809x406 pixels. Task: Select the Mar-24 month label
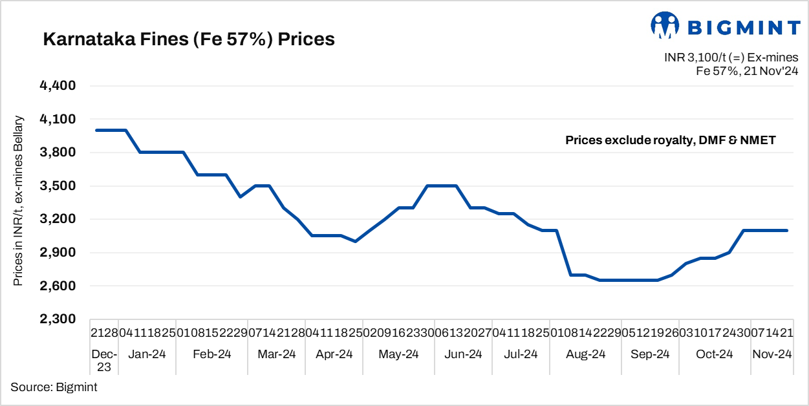pyautogui.click(x=277, y=354)
